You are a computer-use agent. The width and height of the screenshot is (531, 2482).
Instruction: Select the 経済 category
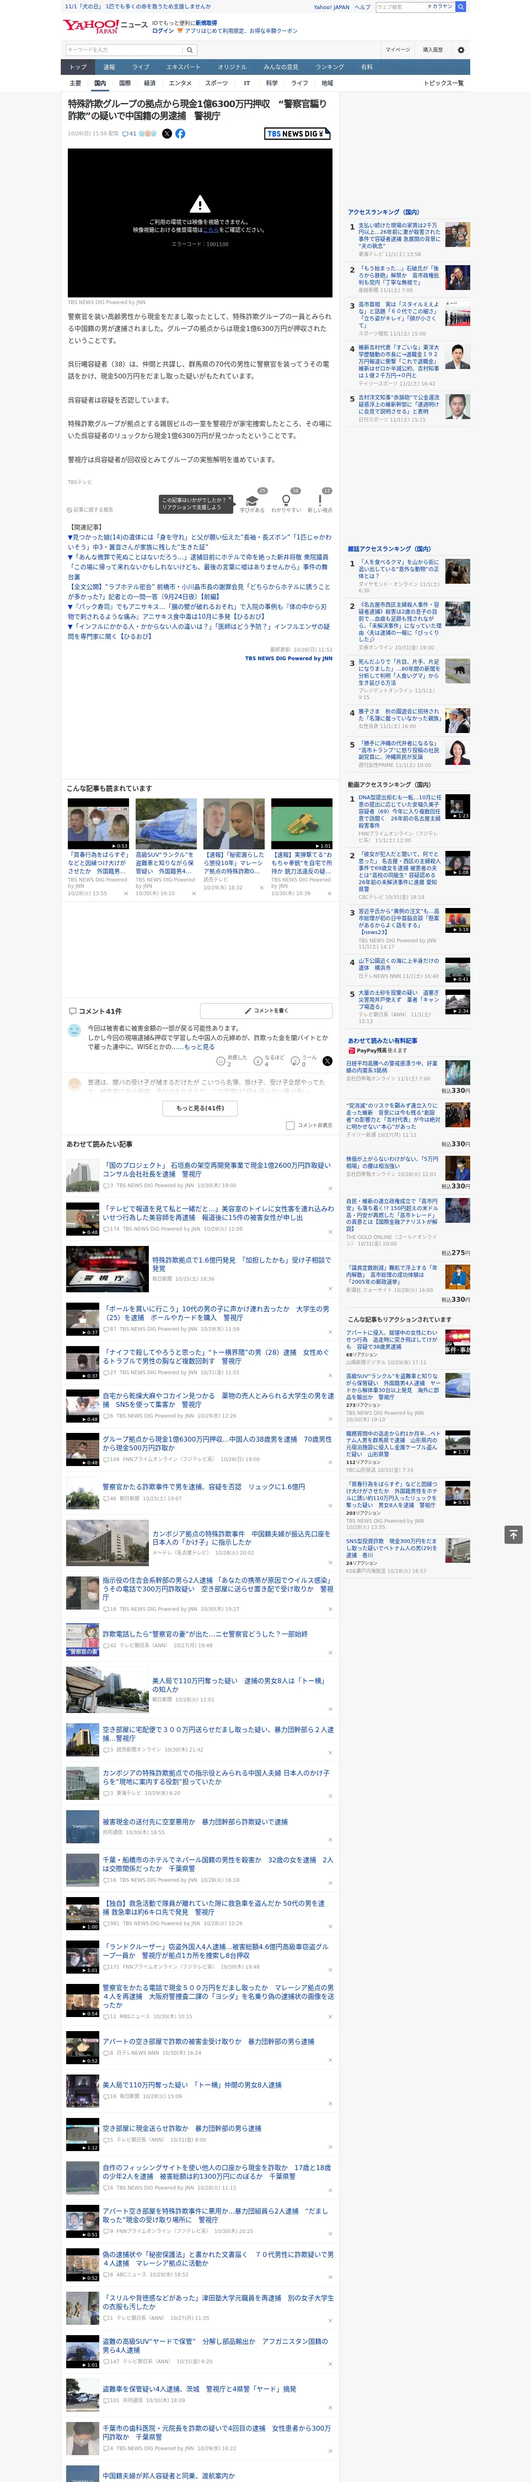coord(149,83)
